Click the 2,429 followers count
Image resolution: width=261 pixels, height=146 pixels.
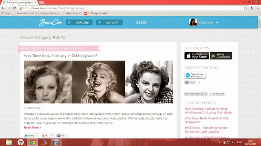coord(217,94)
